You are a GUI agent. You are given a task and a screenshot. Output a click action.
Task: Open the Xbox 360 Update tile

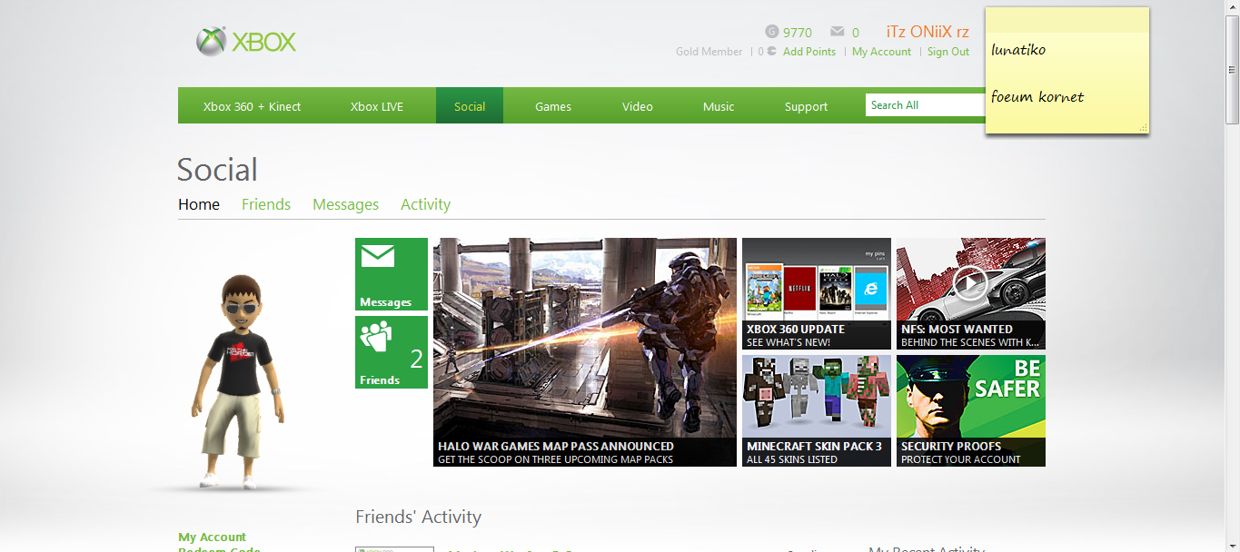tap(817, 293)
